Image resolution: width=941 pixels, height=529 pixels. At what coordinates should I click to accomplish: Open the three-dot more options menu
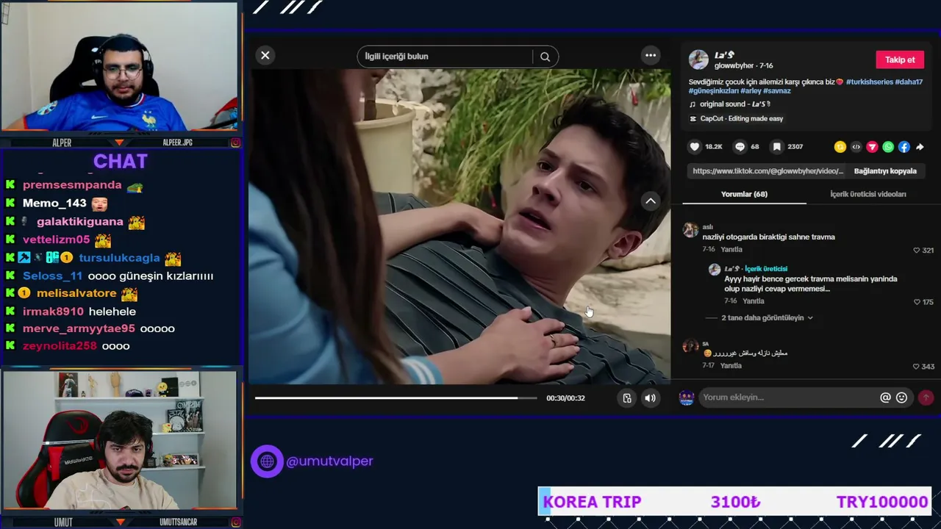[x=651, y=55]
